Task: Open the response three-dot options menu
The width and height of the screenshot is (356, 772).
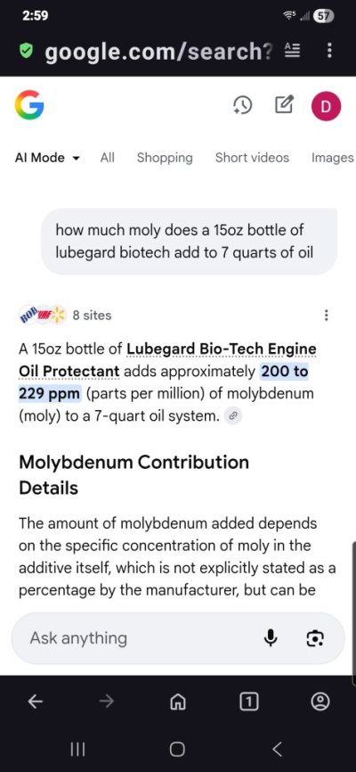Action: pos(327,316)
